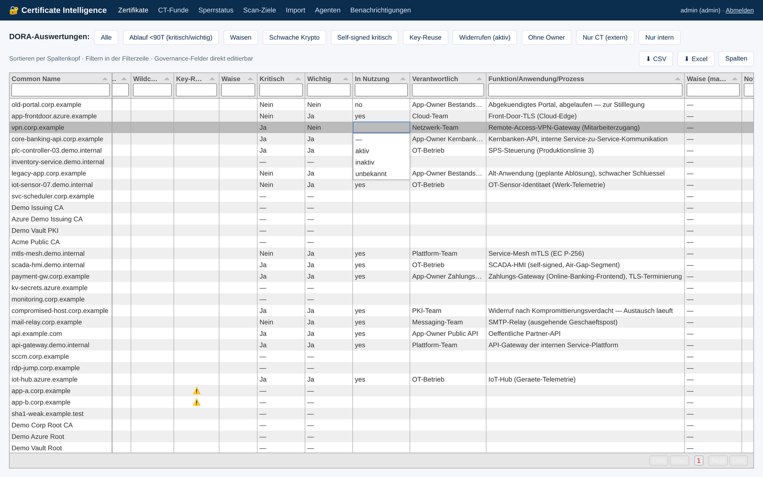Apply the 'Ohne Owner' filter
The height and width of the screenshot is (477, 763).
point(546,37)
